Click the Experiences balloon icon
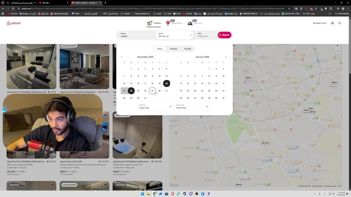 [168, 23]
